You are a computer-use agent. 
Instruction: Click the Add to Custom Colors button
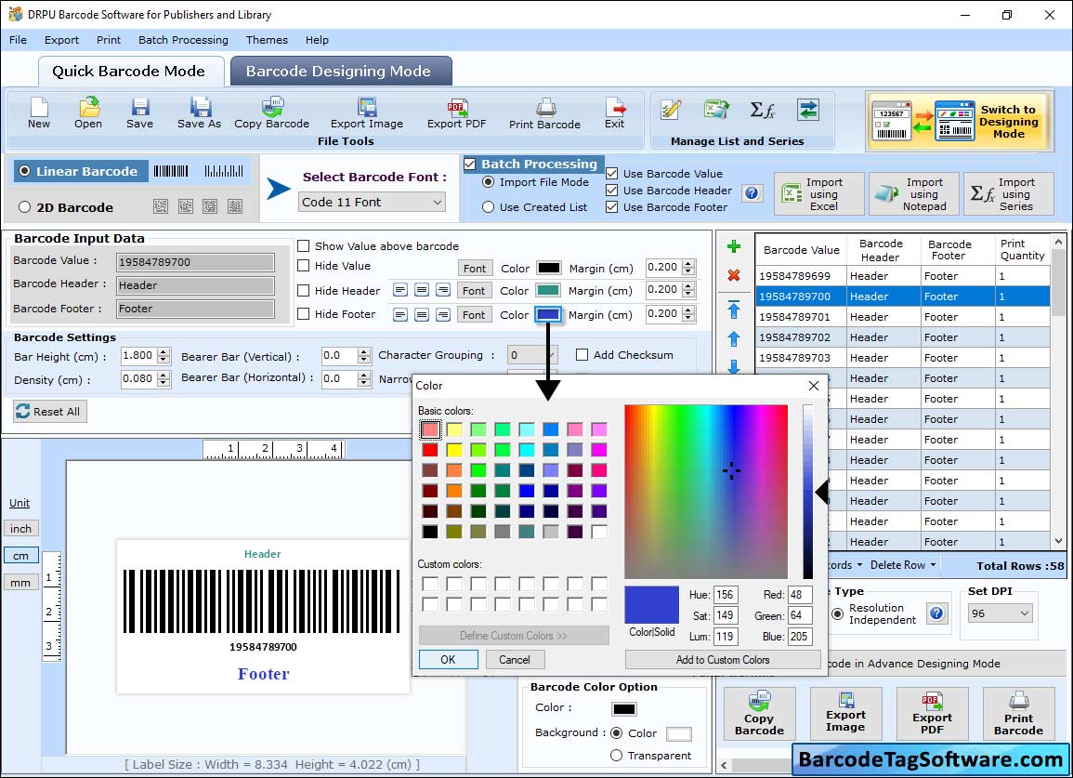pyautogui.click(x=722, y=660)
